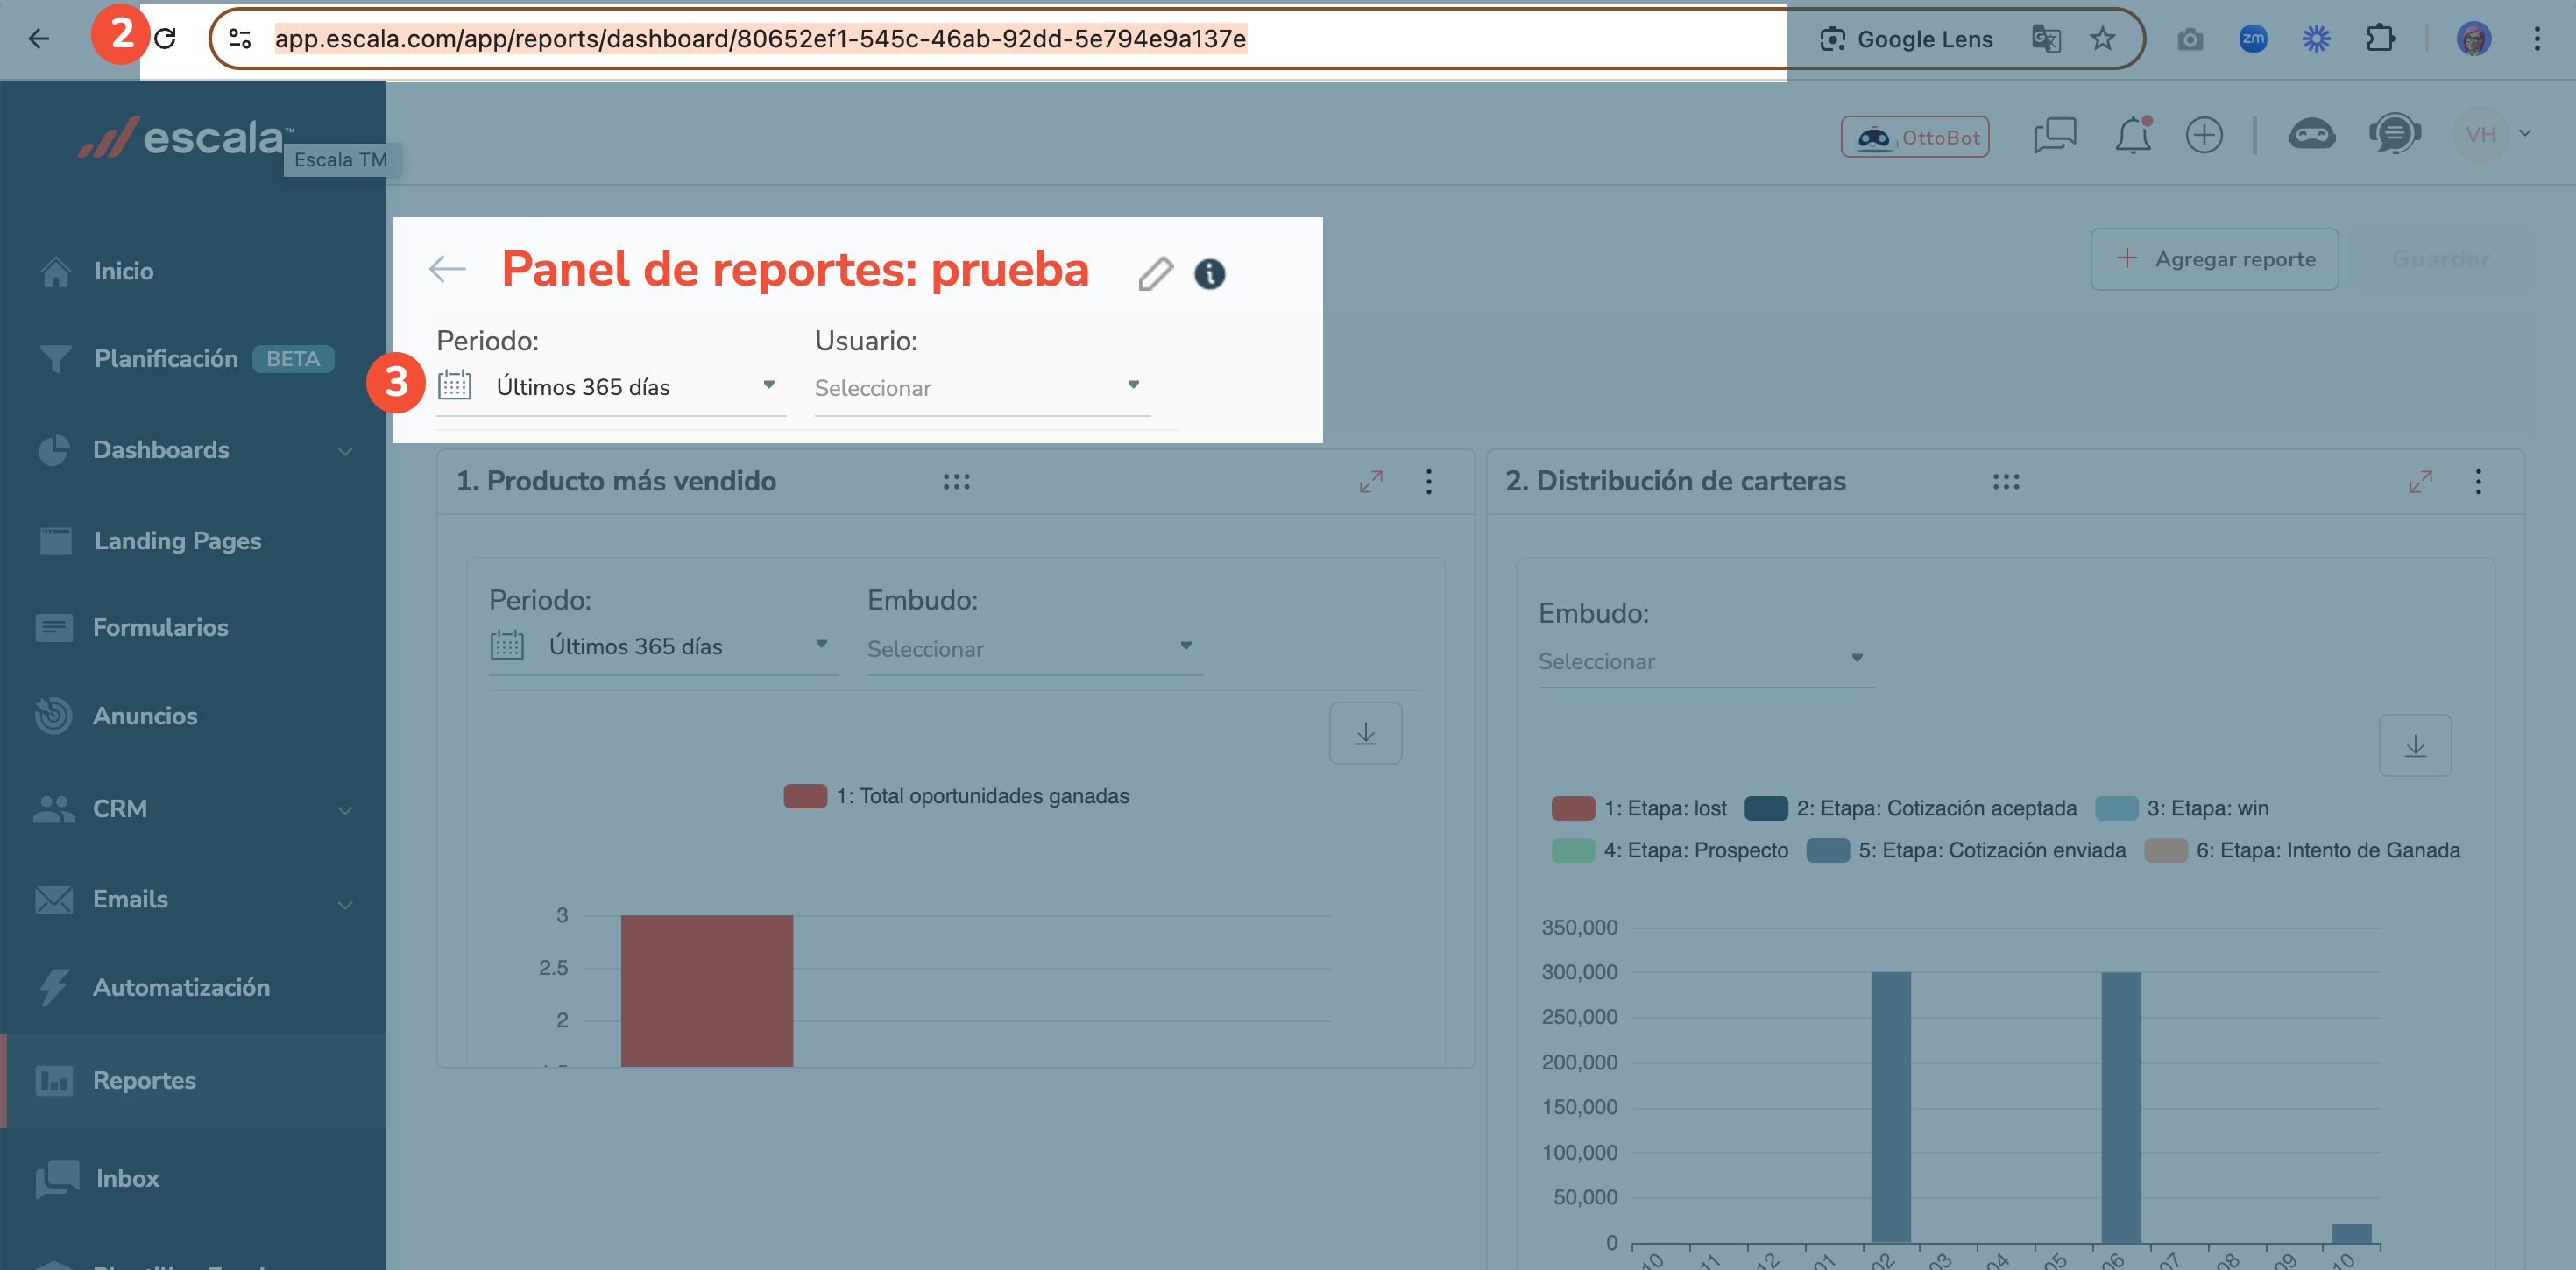Click the browser back arrow

click(39, 39)
